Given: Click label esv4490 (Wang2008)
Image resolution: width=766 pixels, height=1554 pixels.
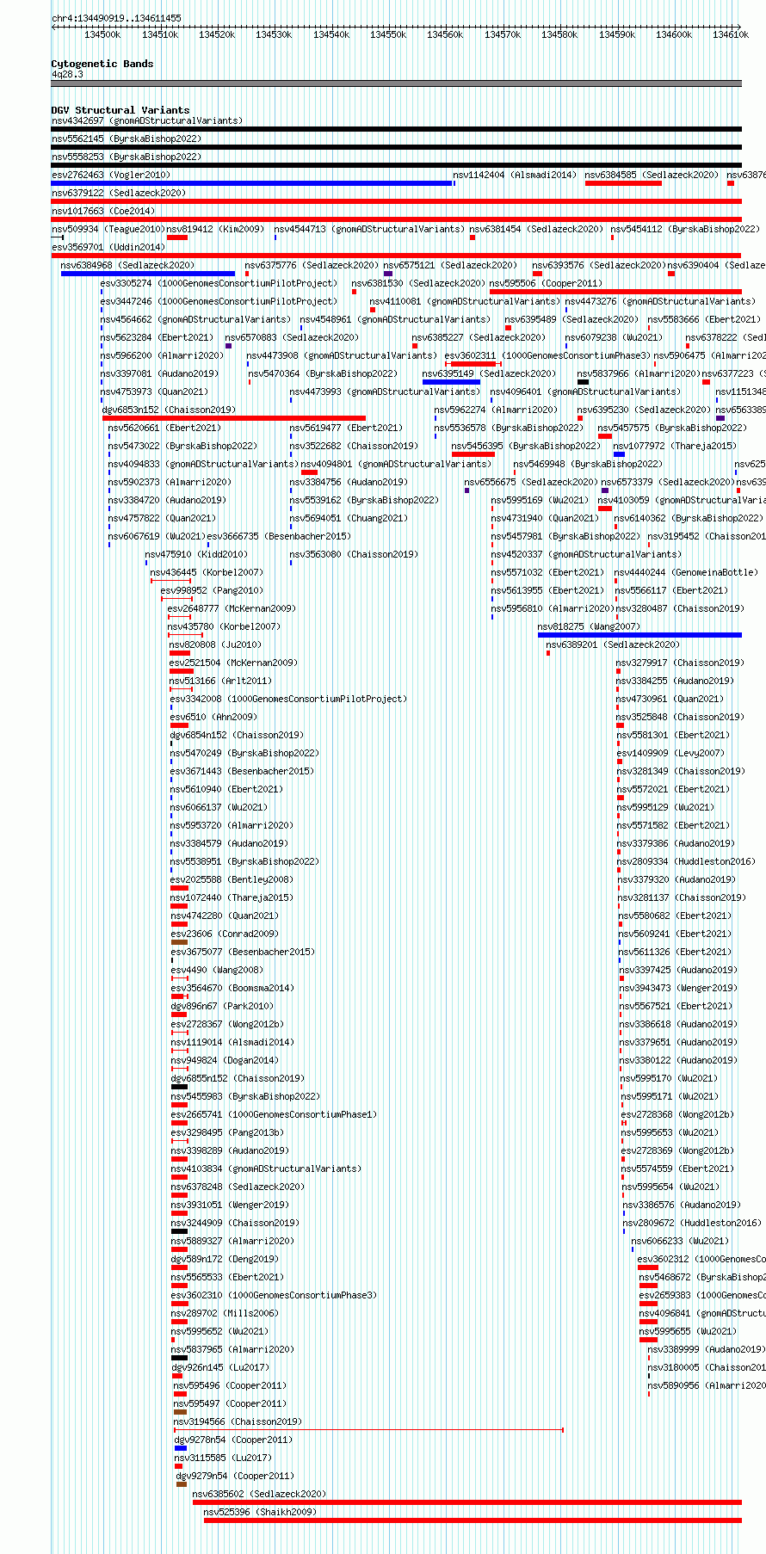Looking at the screenshot, I should coord(217,970).
